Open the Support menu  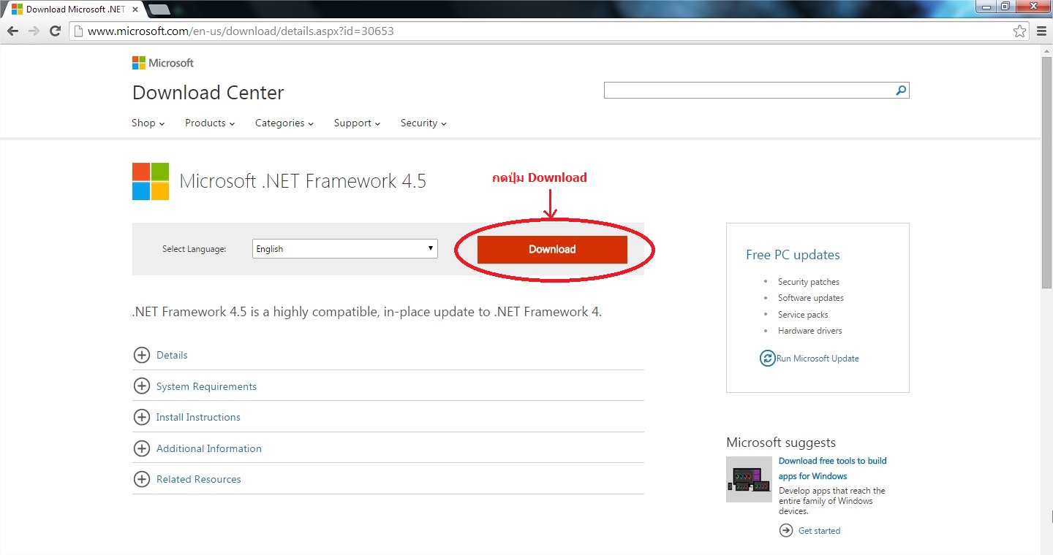pyautogui.click(x=357, y=123)
